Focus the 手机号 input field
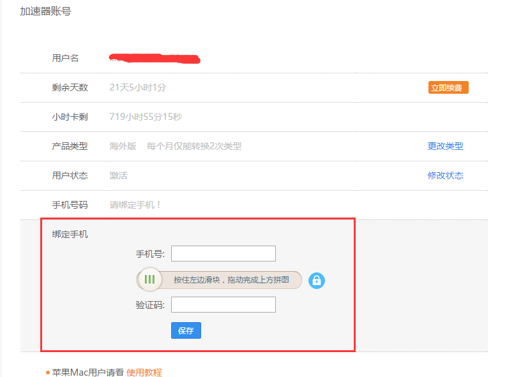Screen dimensions: 507x377 click(x=223, y=254)
